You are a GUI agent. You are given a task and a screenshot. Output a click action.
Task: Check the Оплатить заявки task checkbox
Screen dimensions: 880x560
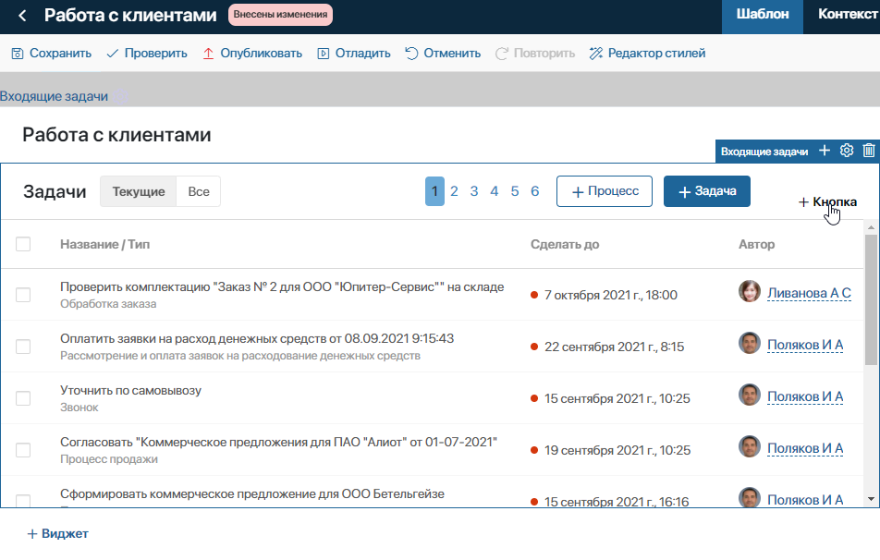coord(23,347)
